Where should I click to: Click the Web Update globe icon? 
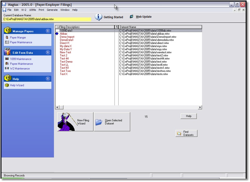point(131,17)
